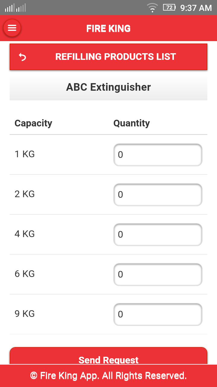Select the 9 KG quantity field
This screenshot has width=217, height=387.
point(158,314)
